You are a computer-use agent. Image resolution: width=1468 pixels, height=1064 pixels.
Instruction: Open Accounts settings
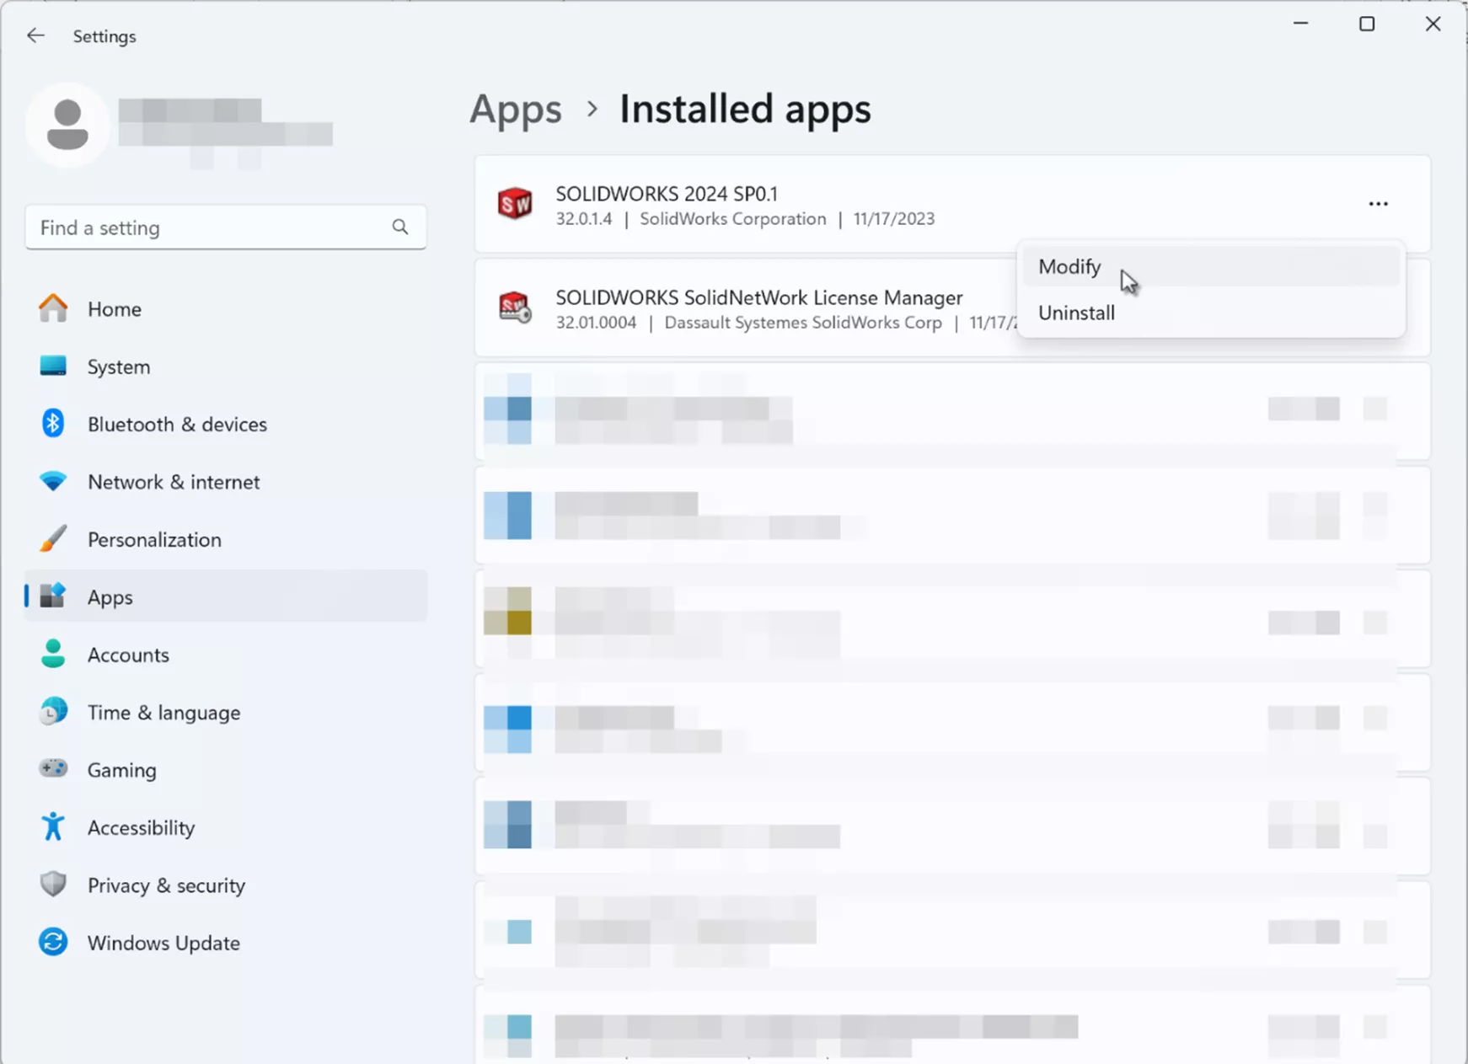(x=226, y=655)
